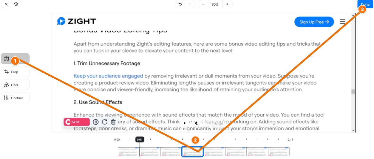Click the '2. Use Sound Effects' heading
The image size is (374, 159).
pos(98,102)
